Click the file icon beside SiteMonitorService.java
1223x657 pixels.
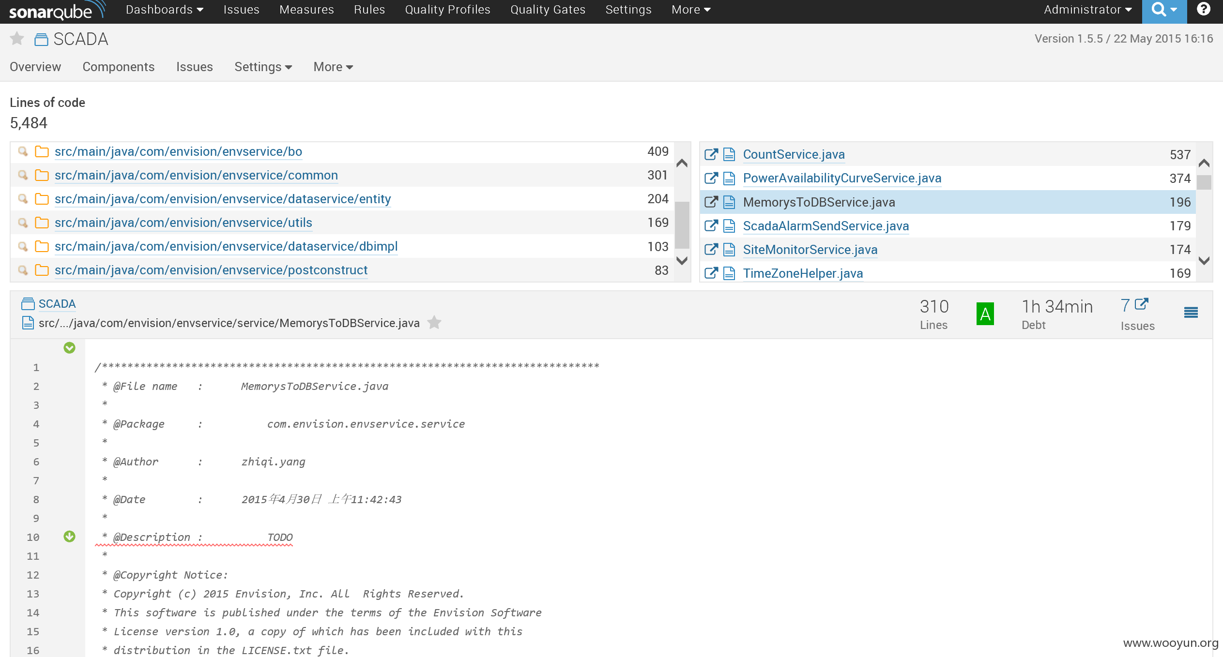[729, 249]
